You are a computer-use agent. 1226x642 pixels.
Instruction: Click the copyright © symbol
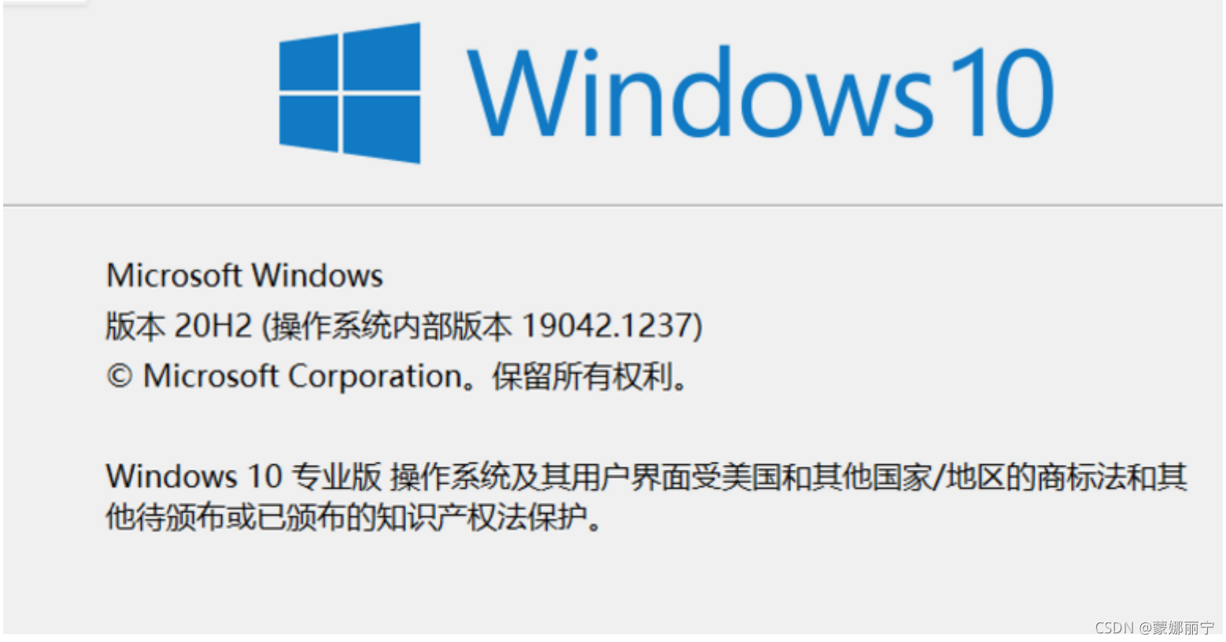119,377
